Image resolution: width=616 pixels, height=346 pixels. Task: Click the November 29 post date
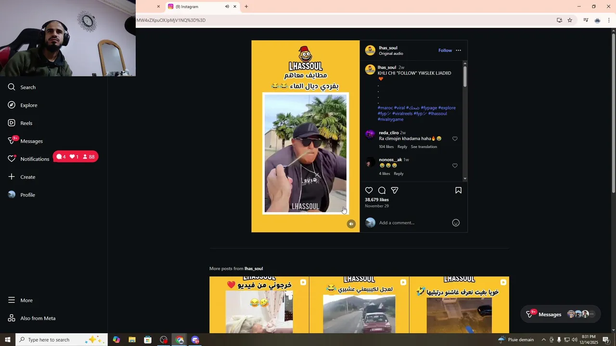click(x=377, y=206)
